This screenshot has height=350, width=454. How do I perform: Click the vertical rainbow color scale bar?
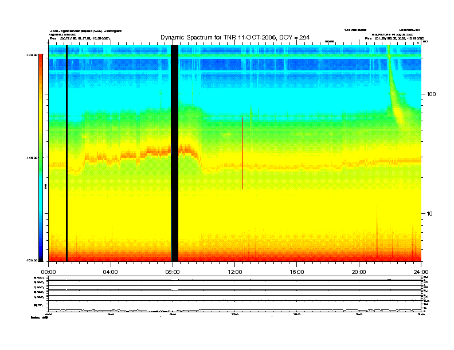click(x=41, y=158)
